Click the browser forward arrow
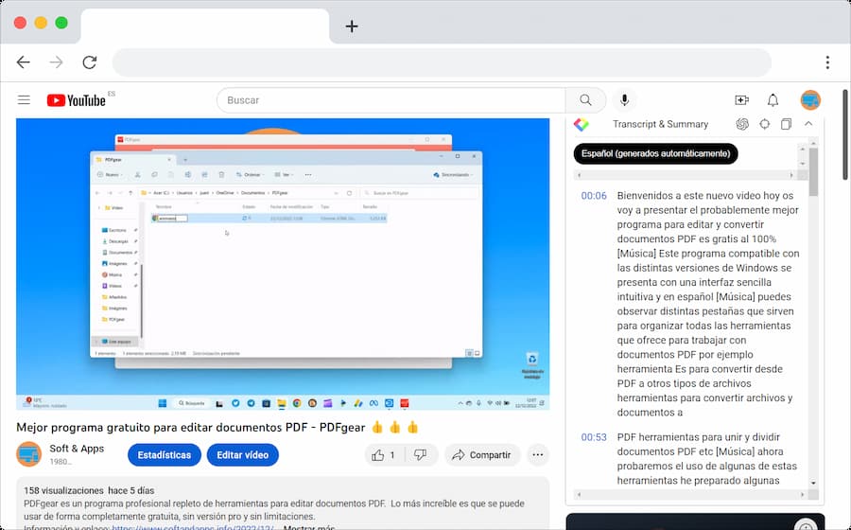This screenshot has height=530, width=851. 57,62
